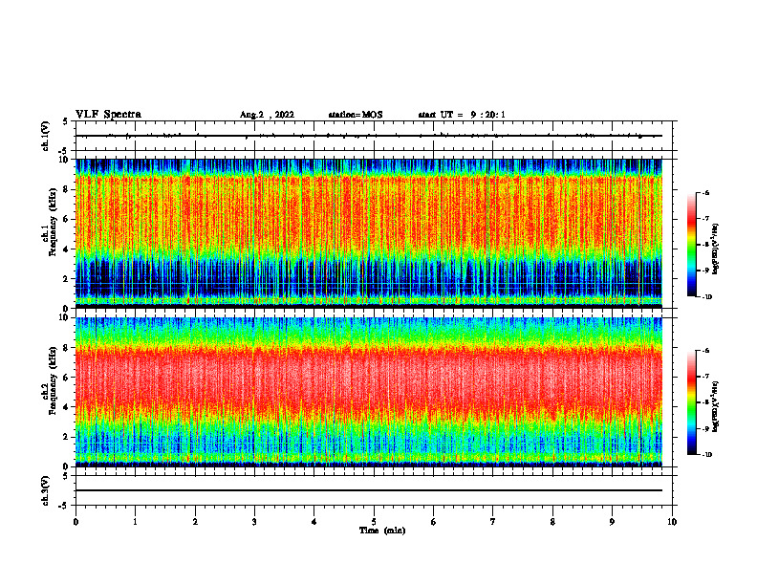Click the "station=MOS" header text
This screenshot has width=757, height=585.
pyautogui.click(x=356, y=115)
